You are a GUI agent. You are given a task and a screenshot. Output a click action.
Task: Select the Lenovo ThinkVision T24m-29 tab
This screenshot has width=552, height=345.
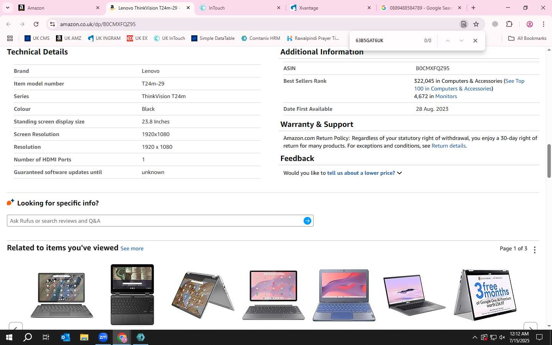(149, 8)
